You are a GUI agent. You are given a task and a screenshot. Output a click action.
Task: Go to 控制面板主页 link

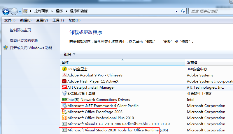coord(20,30)
